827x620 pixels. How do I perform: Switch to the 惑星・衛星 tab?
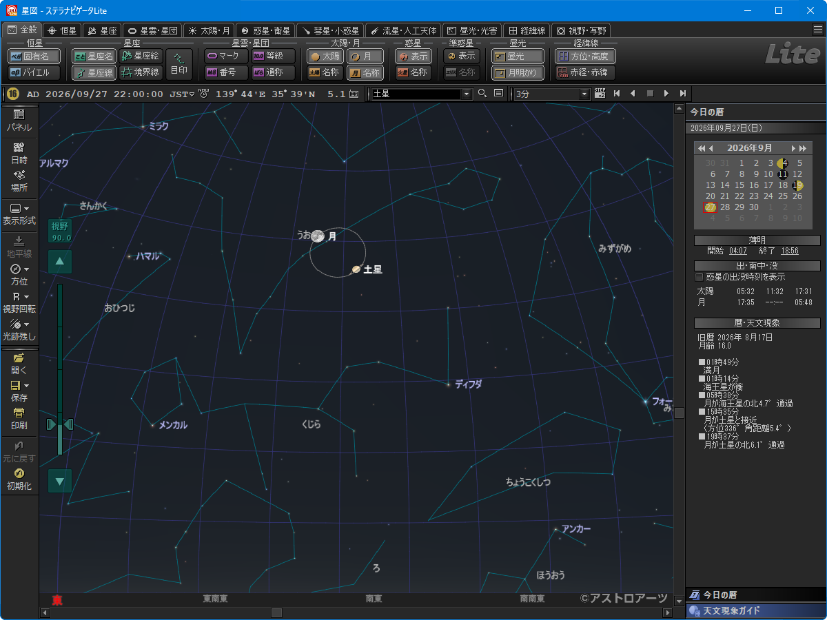266,30
